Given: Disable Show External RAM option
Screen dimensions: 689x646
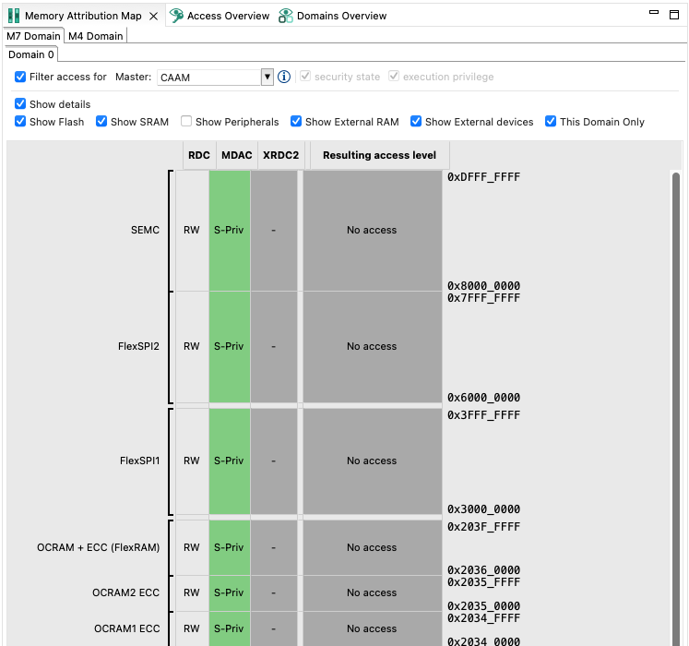Looking at the screenshot, I should tap(296, 122).
